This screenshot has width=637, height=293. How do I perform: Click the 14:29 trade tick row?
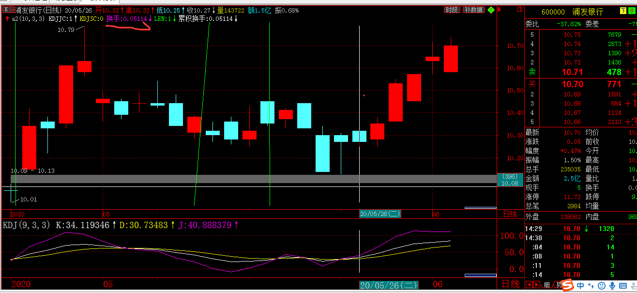click(x=581, y=229)
